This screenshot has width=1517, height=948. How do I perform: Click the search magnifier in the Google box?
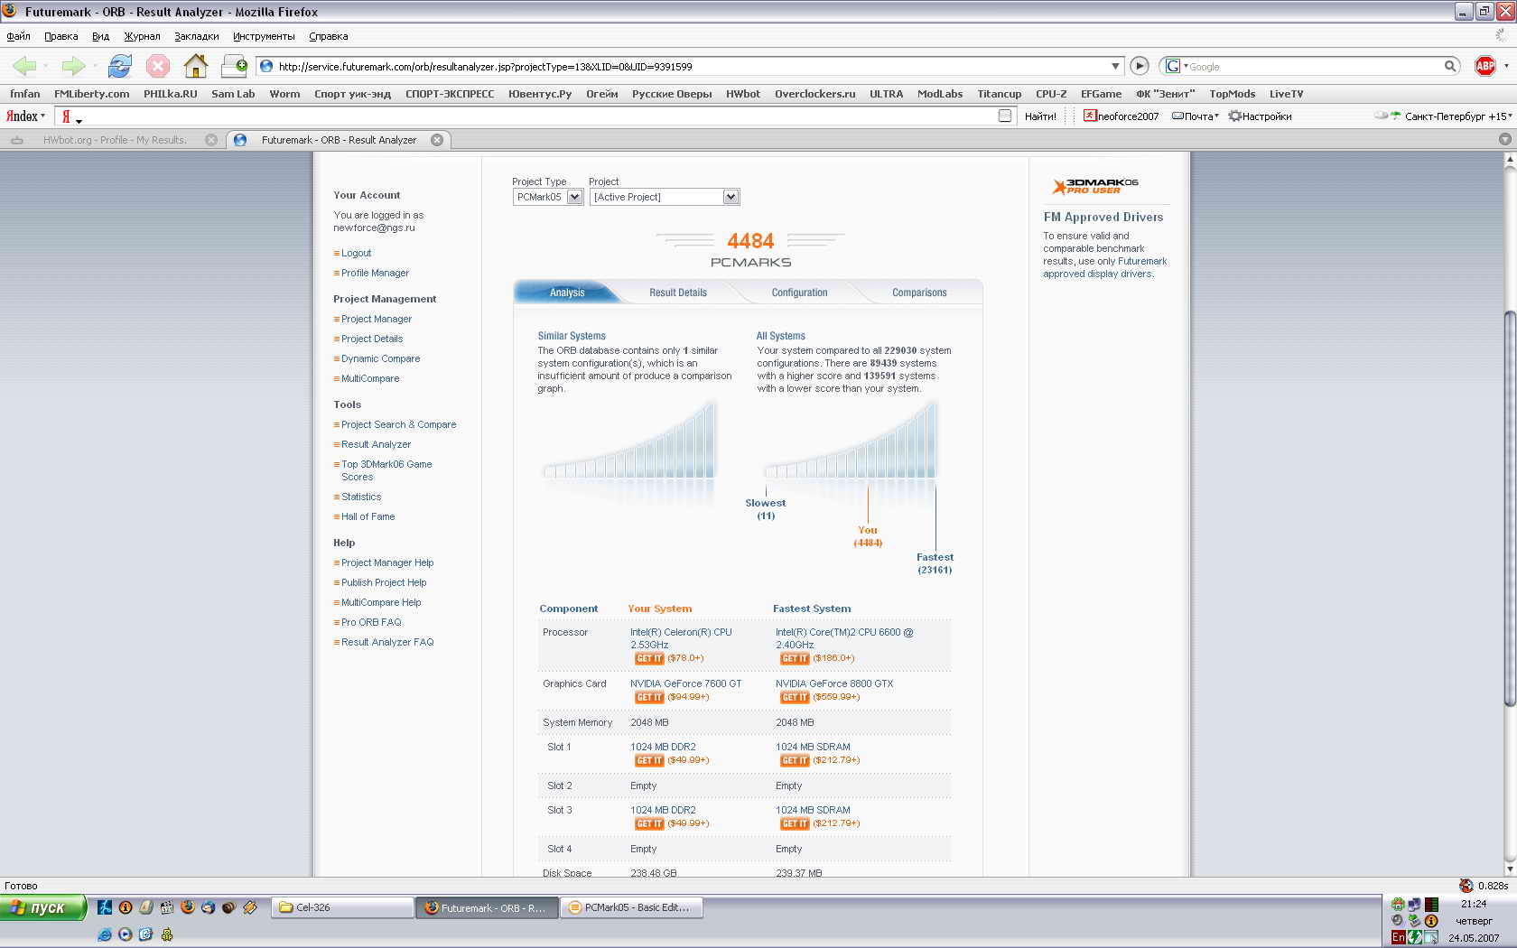(1449, 66)
